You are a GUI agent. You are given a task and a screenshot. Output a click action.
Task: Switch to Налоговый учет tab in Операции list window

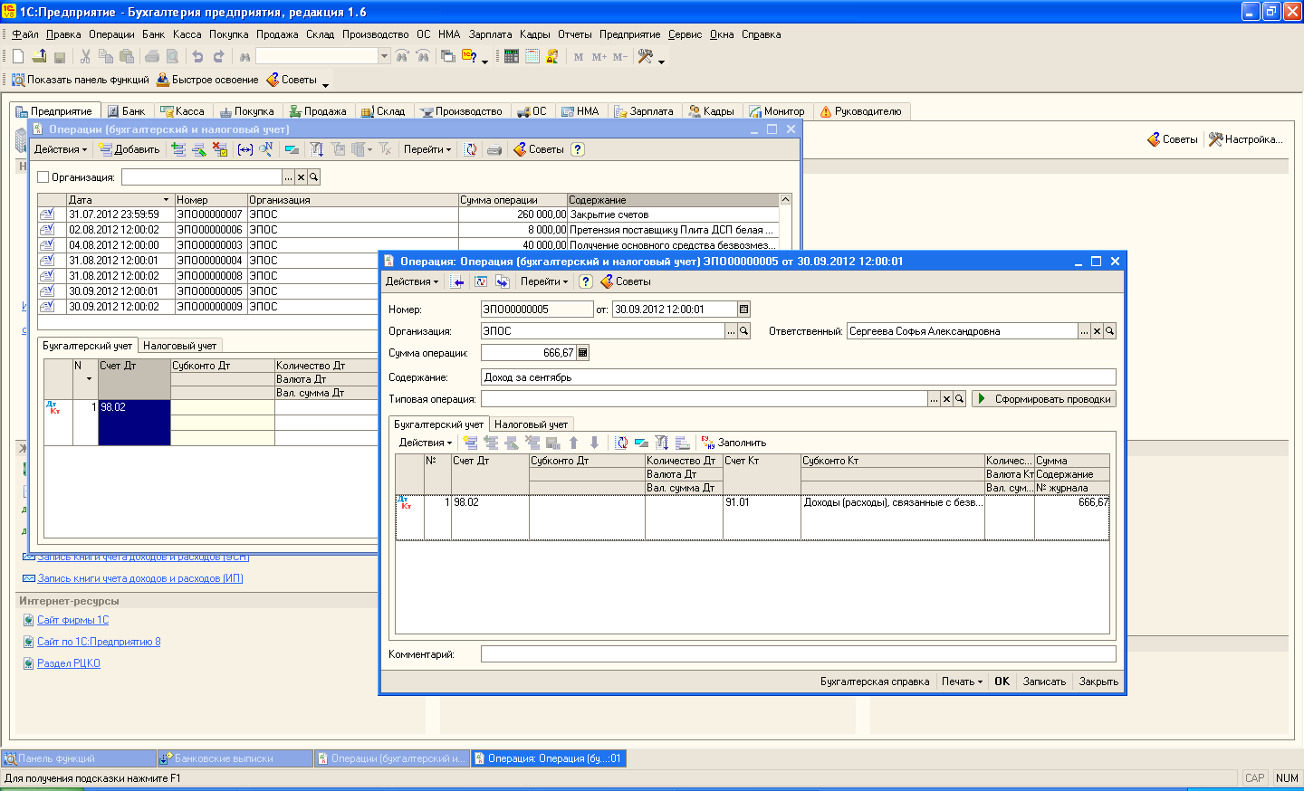click(179, 346)
